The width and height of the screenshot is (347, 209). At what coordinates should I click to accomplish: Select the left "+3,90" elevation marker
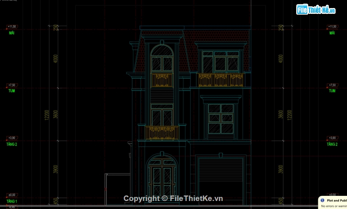click(12, 138)
